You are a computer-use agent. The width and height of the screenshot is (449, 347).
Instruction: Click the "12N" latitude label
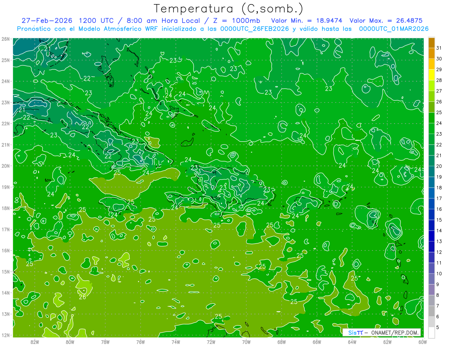(x=5, y=335)
